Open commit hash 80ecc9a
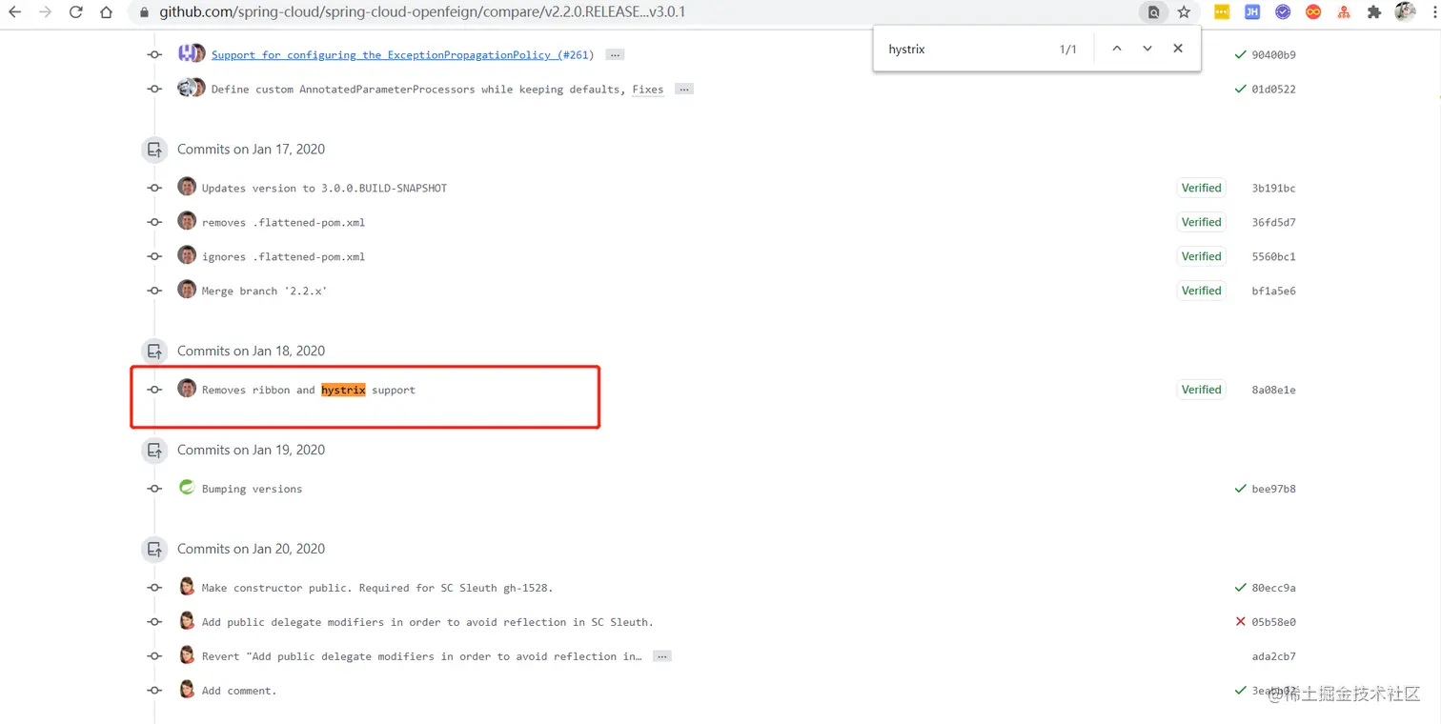Viewport: 1441px width, 724px height. point(1273,589)
